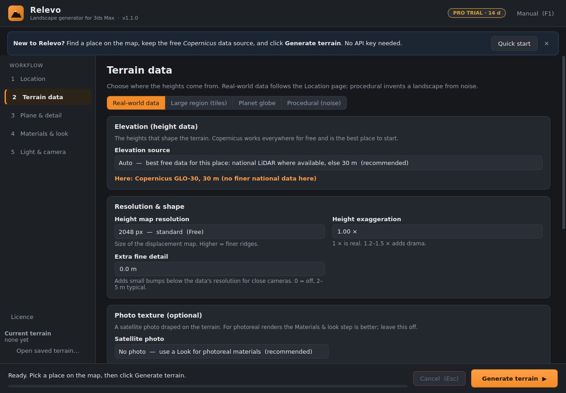Dismiss the New to Relevo banner
The image size is (566, 393).
[x=546, y=43]
